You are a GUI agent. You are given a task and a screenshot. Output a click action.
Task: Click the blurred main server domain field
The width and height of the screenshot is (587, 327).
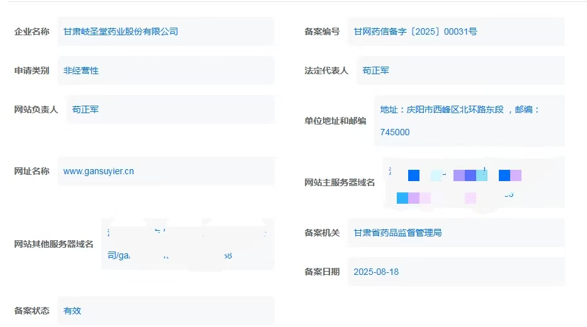click(474, 182)
